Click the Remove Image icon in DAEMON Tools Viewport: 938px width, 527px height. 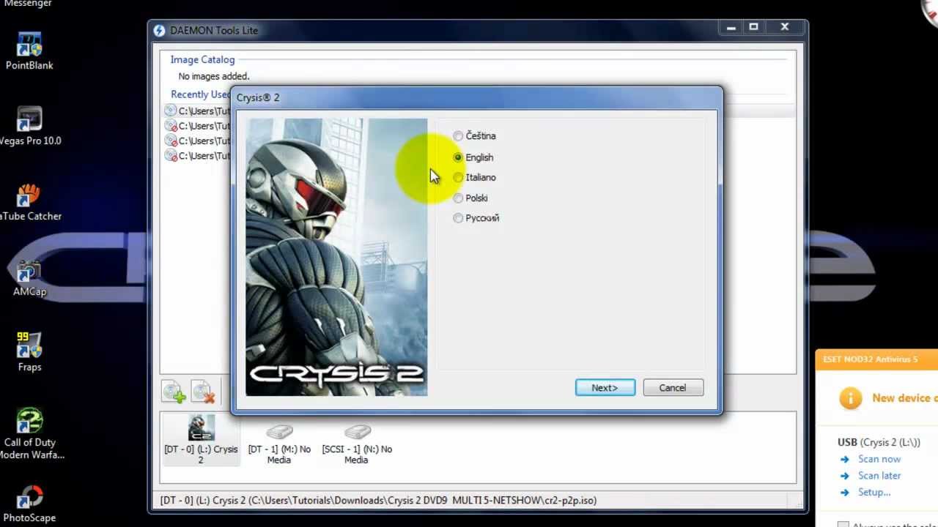(203, 392)
